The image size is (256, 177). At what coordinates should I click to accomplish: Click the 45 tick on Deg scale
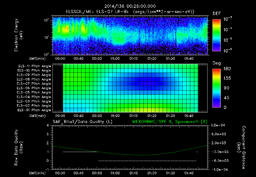[x=226, y=98]
